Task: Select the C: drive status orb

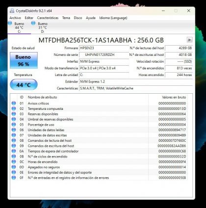Action: coord(10,23)
